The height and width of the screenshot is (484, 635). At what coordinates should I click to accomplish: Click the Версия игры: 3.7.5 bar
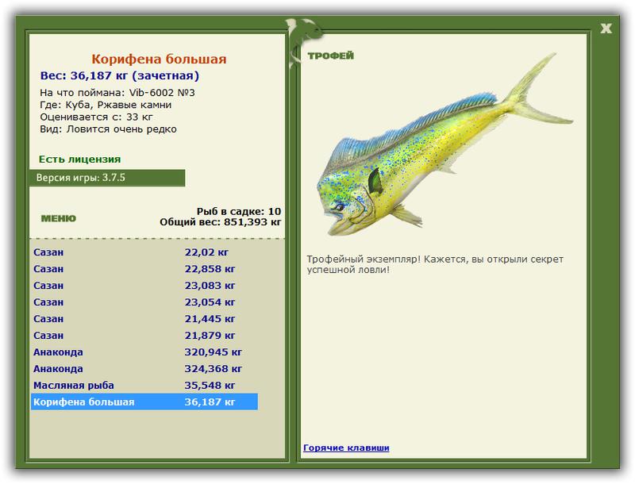coord(107,178)
